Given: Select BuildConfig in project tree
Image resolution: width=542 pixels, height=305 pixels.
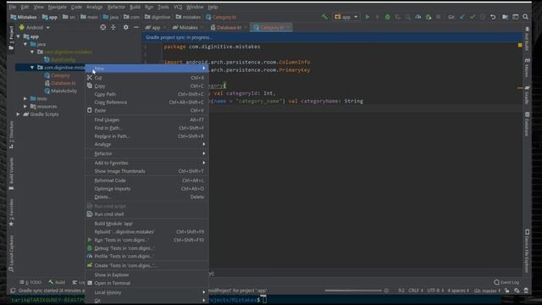Looking at the screenshot, I should [60, 60].
